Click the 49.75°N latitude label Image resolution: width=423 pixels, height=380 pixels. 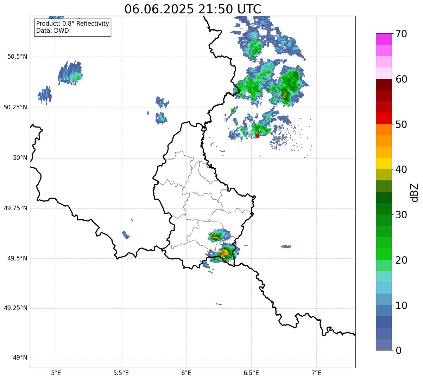tap(15, 208)
